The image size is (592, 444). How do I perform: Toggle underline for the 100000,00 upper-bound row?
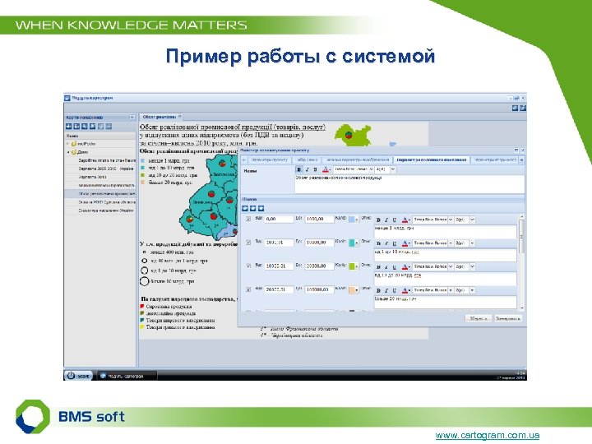click(x=394, y=290)
